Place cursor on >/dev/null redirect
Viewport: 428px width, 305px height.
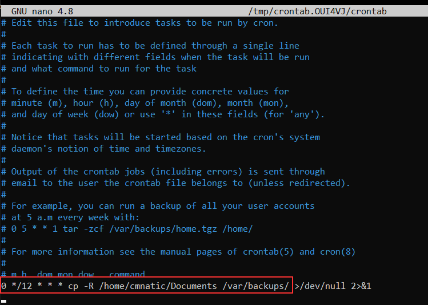[x=320, y=286]
